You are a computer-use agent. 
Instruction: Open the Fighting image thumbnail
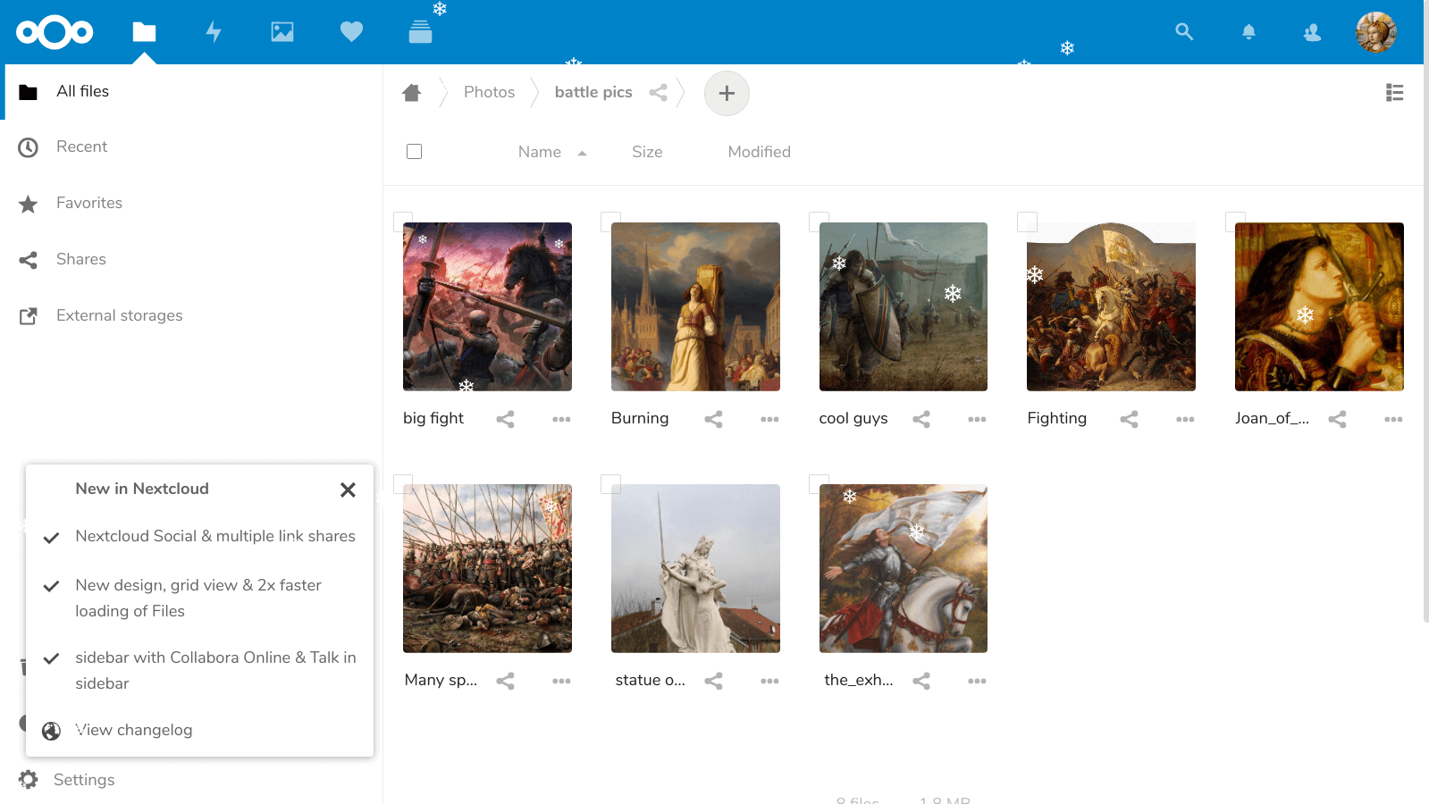1111,306
